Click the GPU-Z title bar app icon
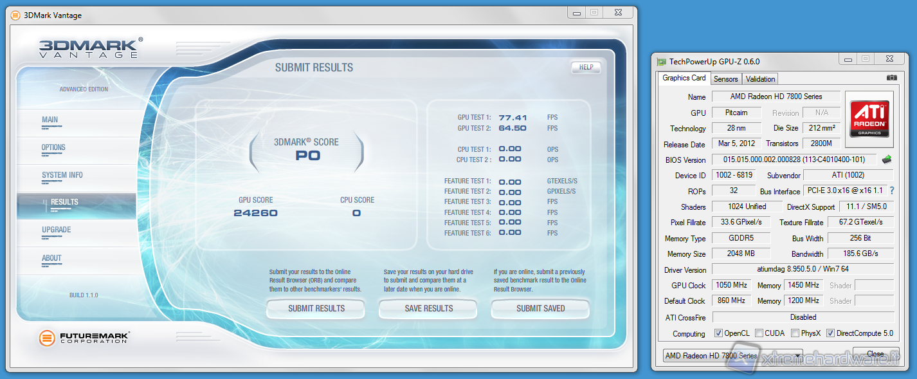Image resolution: width=917 pixels, height=379 pixels. point(662,62)
